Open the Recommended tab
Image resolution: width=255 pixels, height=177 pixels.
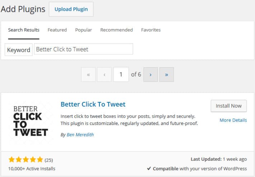(116, 30)
